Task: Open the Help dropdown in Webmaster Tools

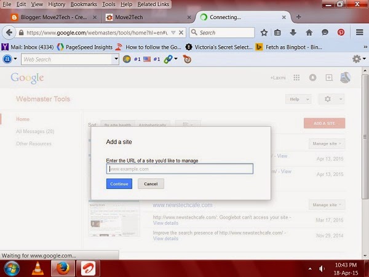Action: [x=298, y=99]
